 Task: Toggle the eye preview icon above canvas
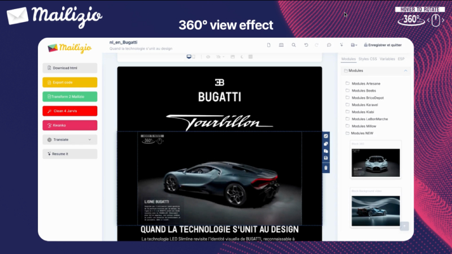208,57
